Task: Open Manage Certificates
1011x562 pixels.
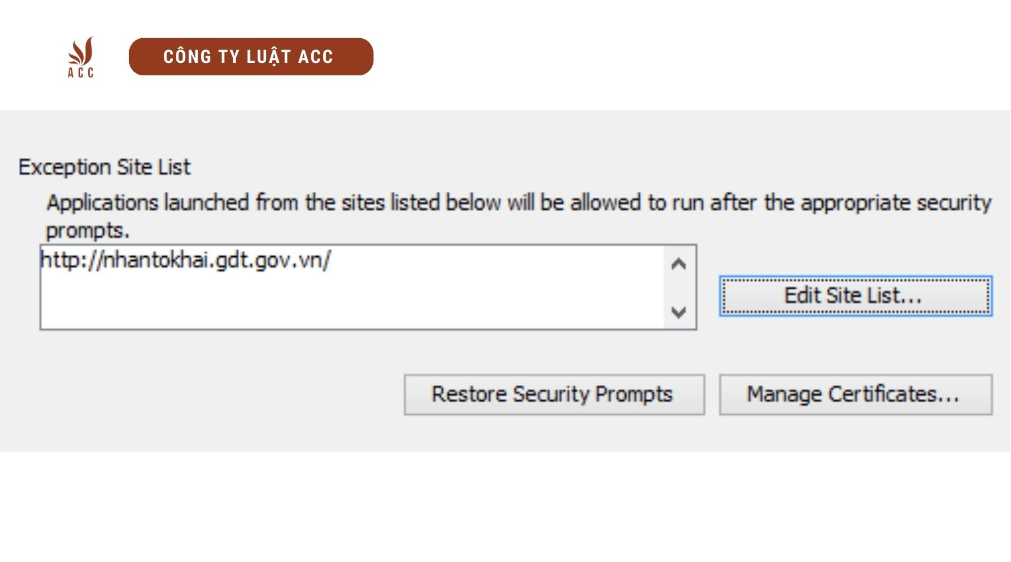Action: 855,395
